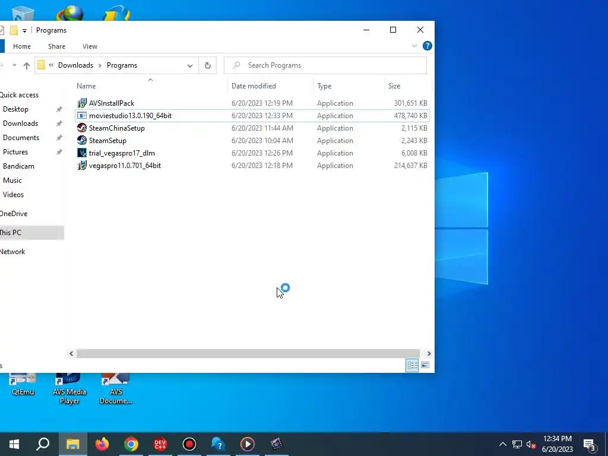Go up one folder level
This screenshot has width=608, height=456.
26,65
